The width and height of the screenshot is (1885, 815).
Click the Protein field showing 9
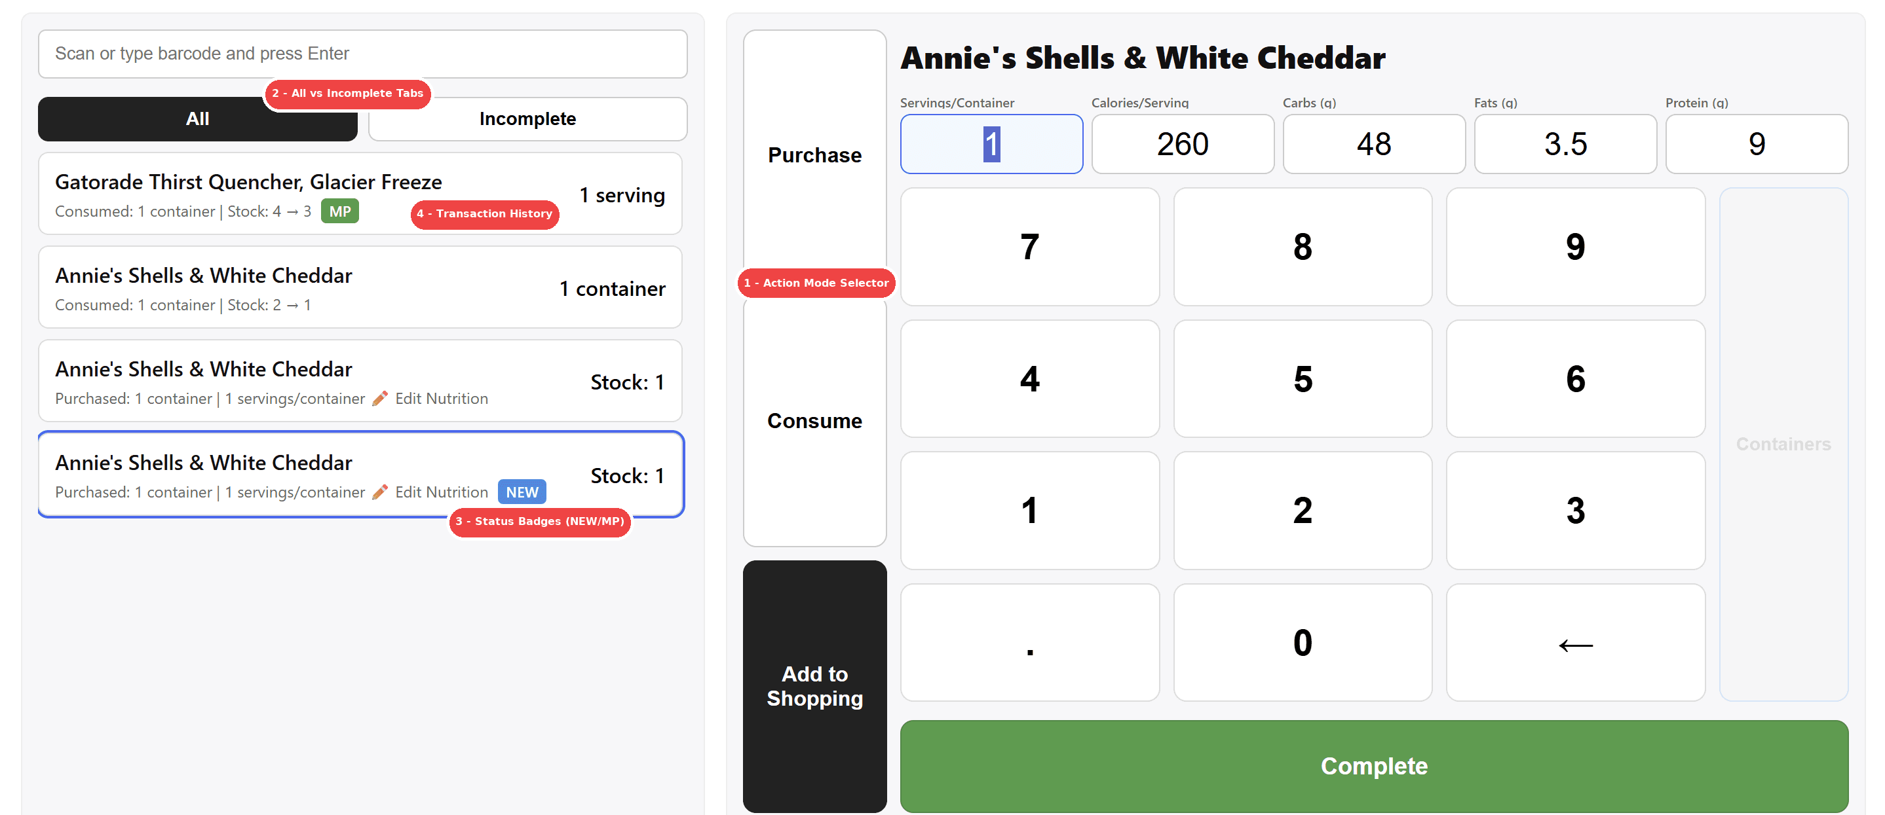click(x=1757, y=144)
